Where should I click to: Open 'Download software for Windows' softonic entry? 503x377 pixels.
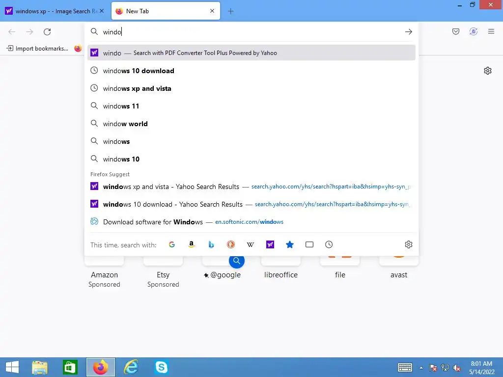[251, 222]
